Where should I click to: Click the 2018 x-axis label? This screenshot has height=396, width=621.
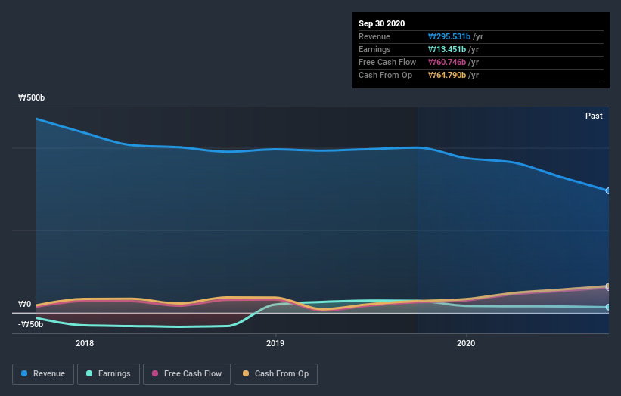point(85,343)
